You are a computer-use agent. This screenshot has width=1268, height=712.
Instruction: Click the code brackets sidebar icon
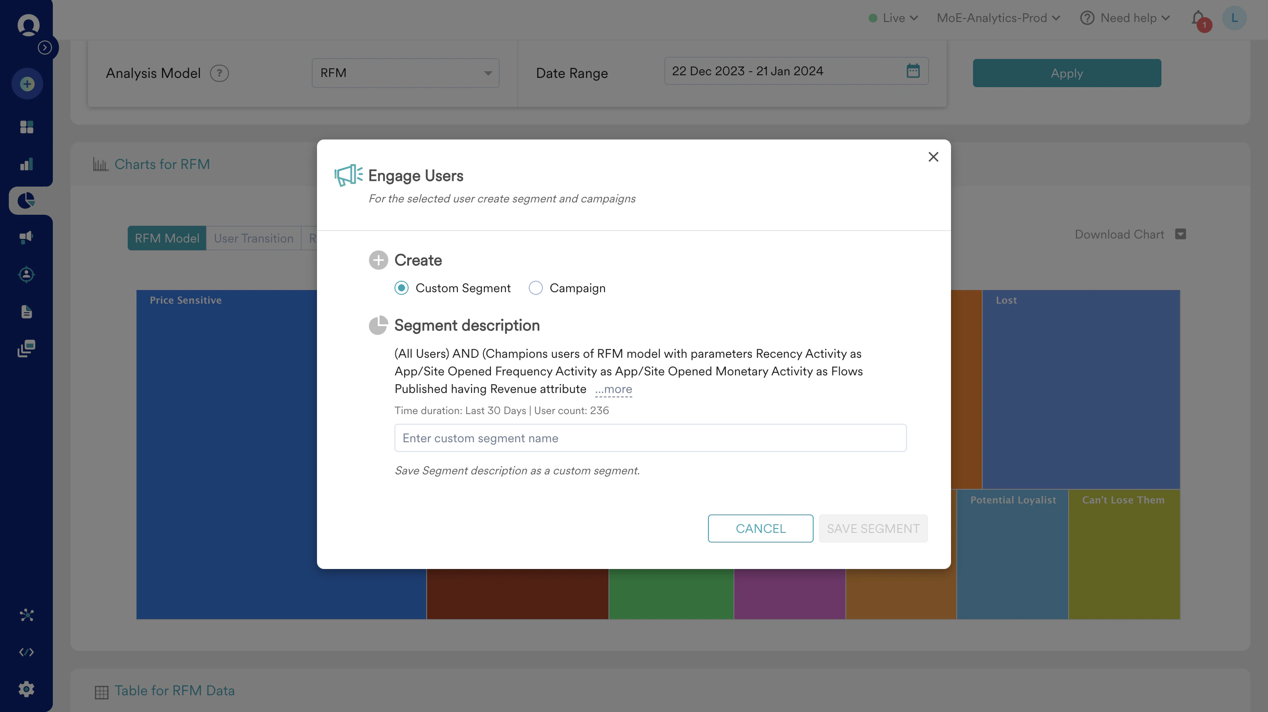click(x=26, y=652)
